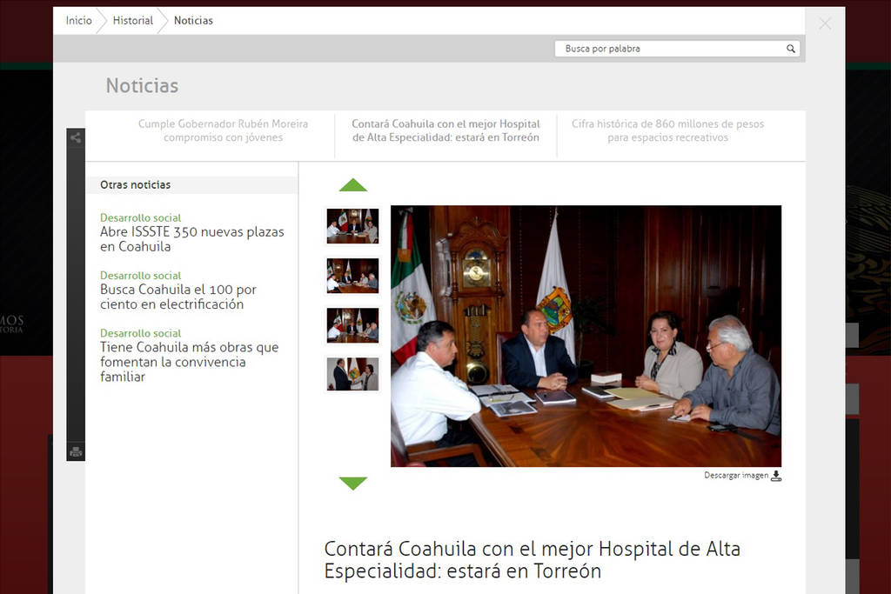This screenshot has height=594, width=891.
Task: Click the share icon on the sidebar
Action: point(76,137)
